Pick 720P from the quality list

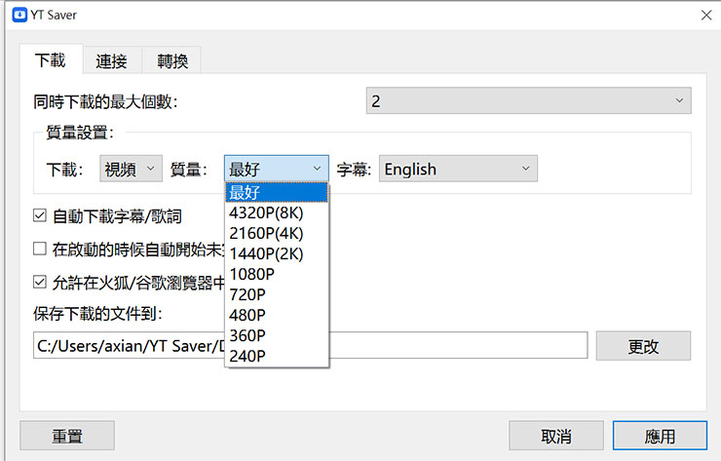pyautogui.click(x=277, y=294)
